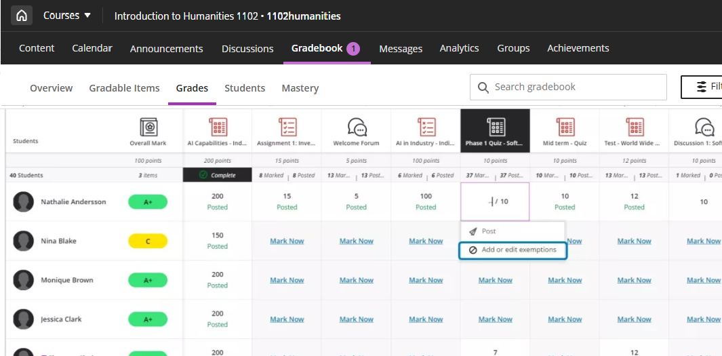Image resolution: width=722 pixels, height=356 pixels.
Task: Click Nina Blake's yellow C grade pill
Action: (148, 241)
